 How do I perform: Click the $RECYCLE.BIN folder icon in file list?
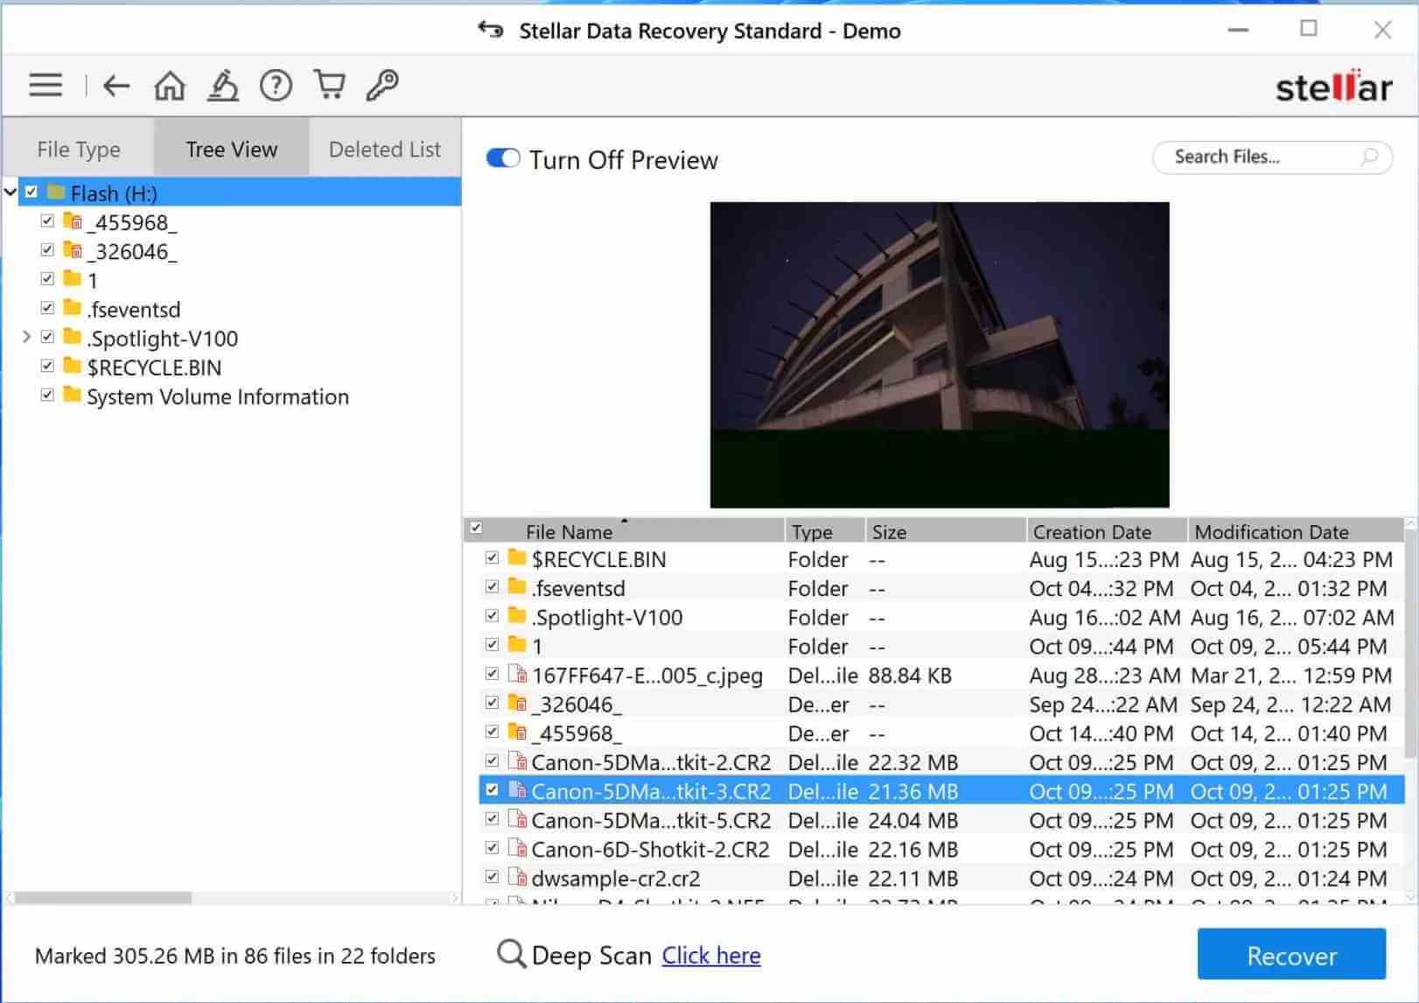pos(517,558)
